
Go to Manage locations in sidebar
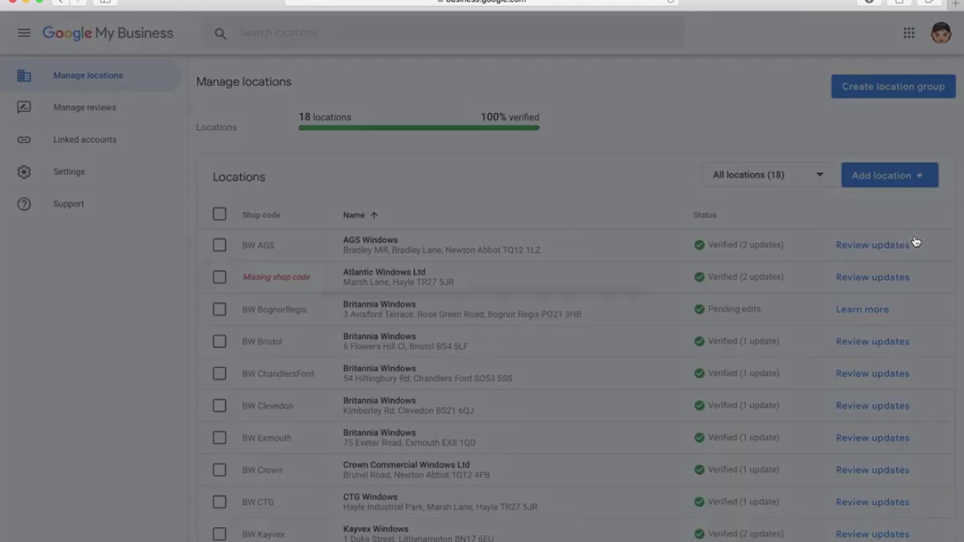tap(88, 75)
